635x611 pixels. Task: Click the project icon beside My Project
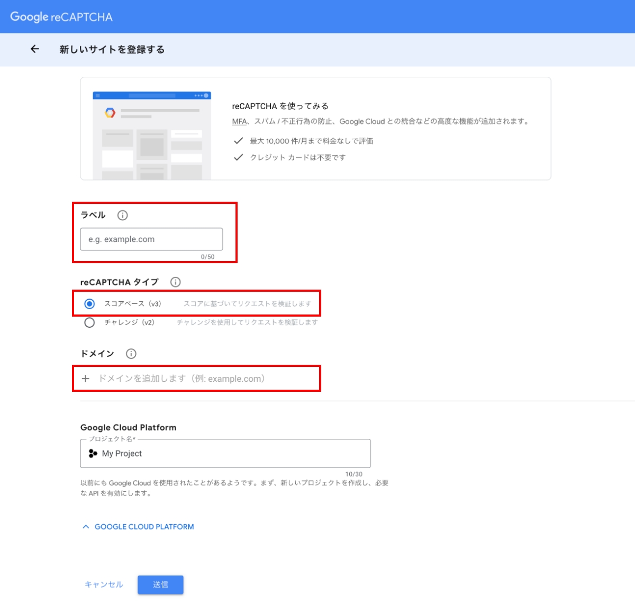tap(93, 453)
